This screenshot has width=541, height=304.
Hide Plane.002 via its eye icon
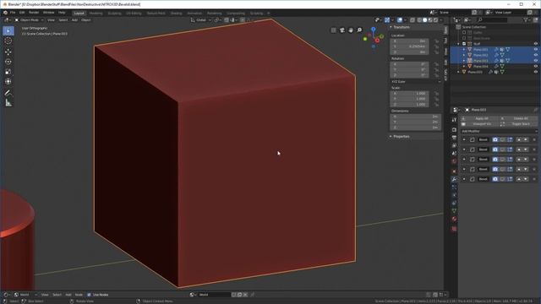pos(535,55)
